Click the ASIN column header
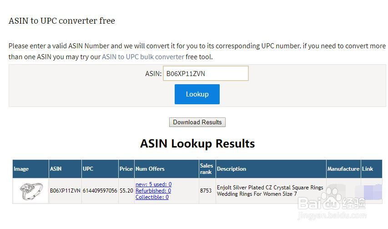 click(55, 169)
